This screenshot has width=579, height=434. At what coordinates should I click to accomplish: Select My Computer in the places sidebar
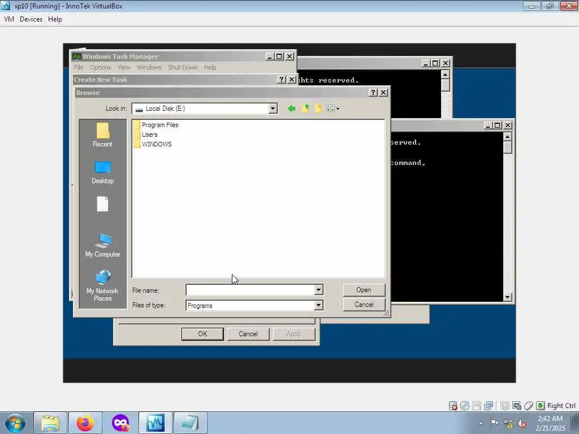pyautogui.click(x=103, y=245)
